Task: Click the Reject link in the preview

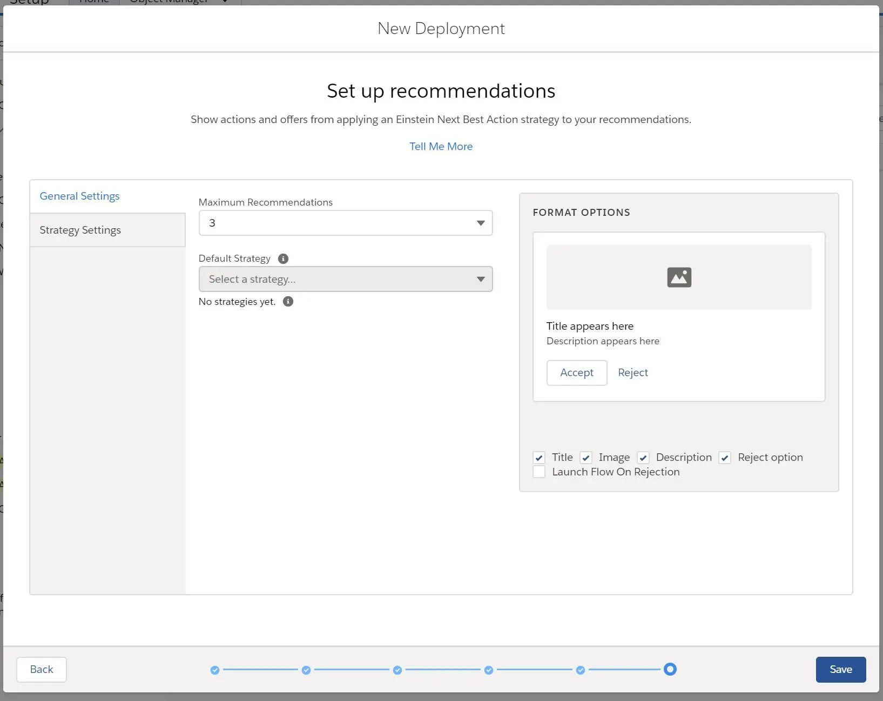Action: (x=633, y=372)
